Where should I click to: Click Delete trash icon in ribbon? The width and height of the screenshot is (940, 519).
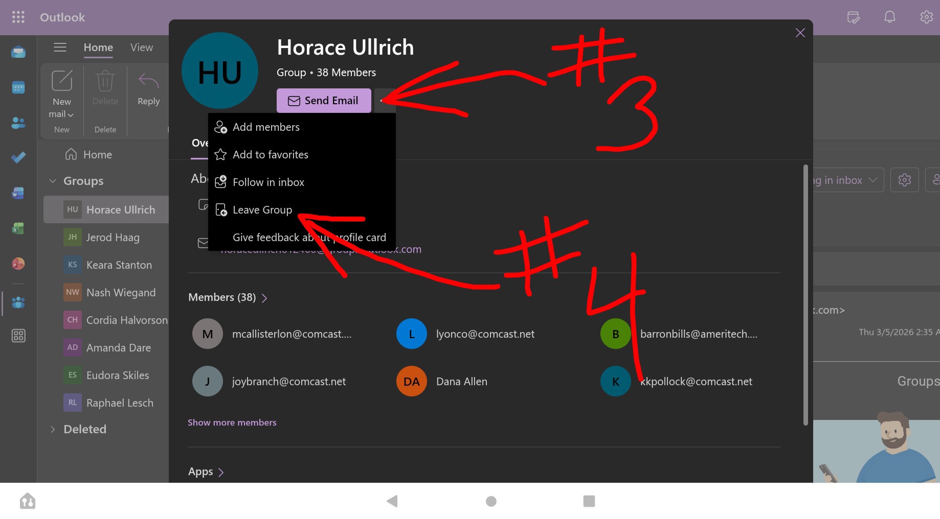click(x=105, y=81)
